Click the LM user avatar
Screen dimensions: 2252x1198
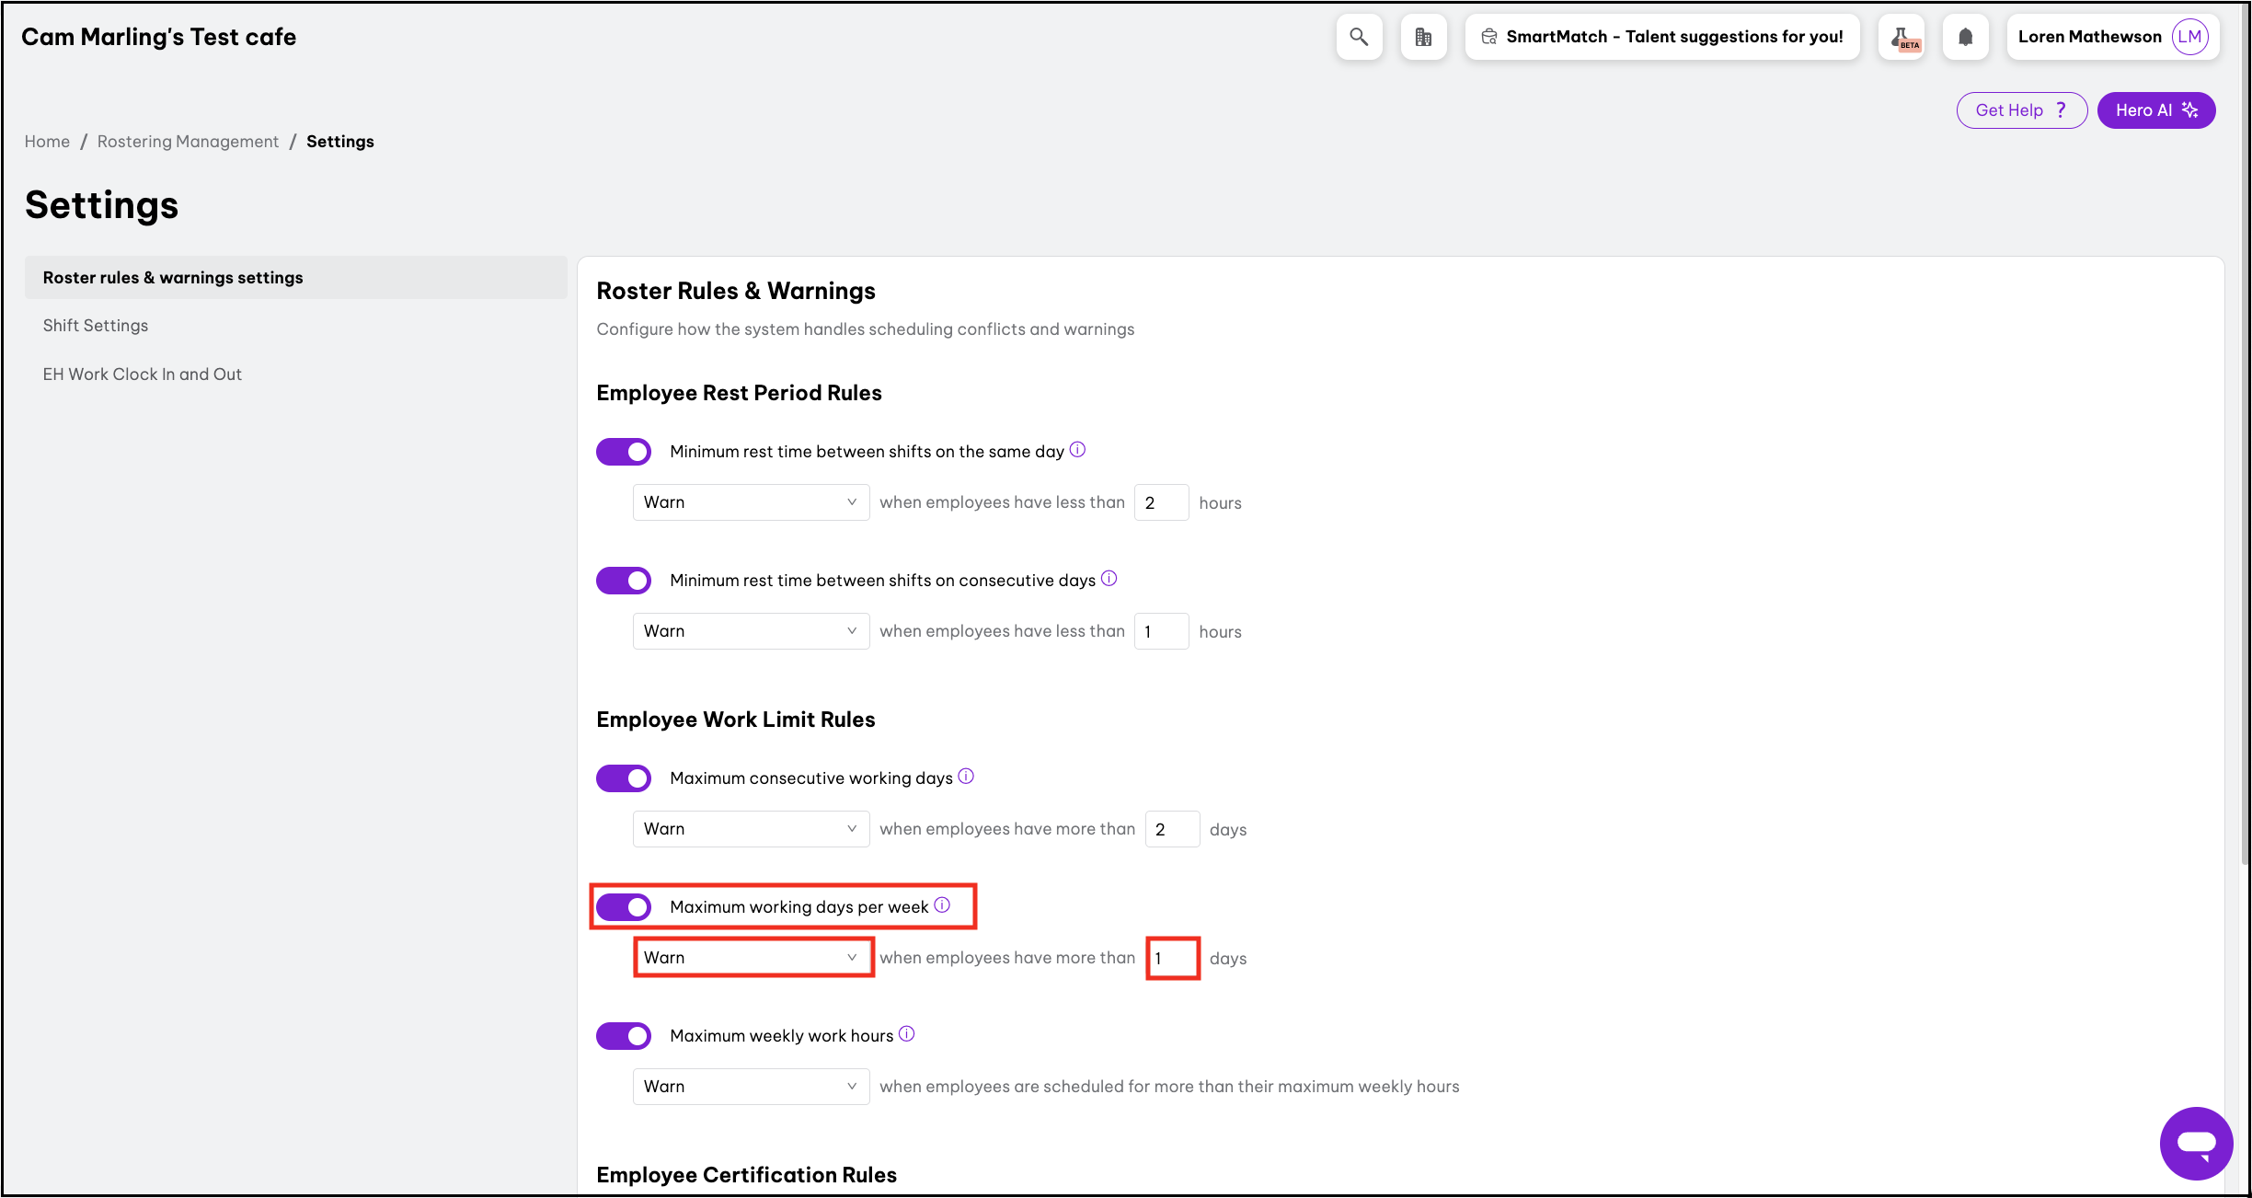point(2189,37)
